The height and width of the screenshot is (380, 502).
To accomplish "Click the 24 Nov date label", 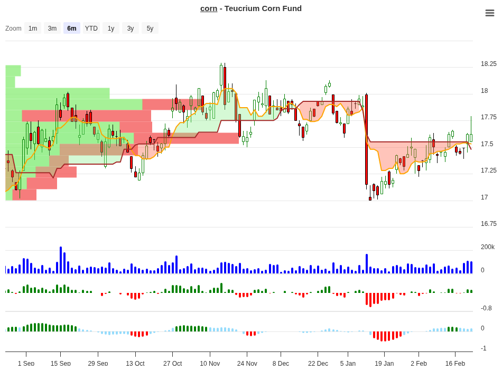I will 247,363.
